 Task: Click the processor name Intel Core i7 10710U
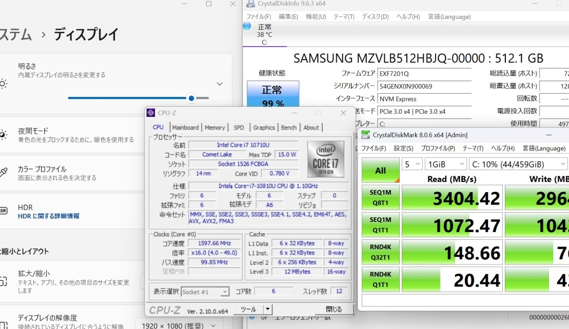243,145
